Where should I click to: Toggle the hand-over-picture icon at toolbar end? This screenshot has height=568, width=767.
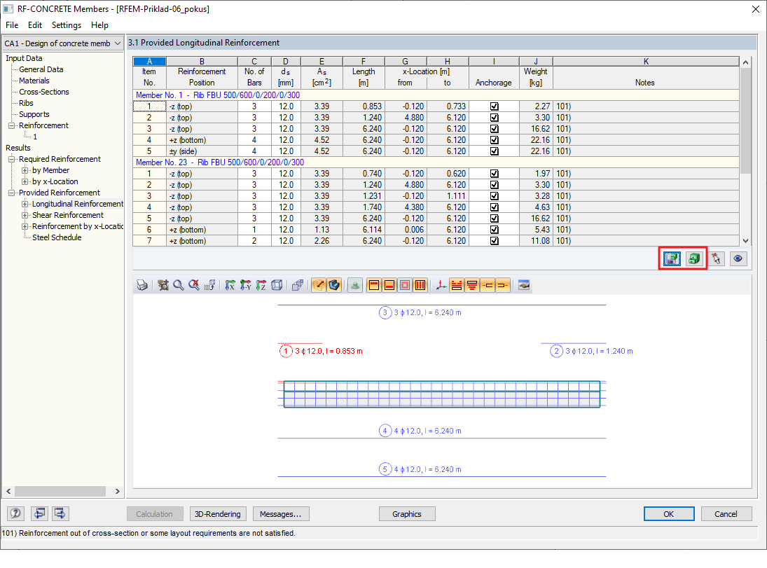524,285
